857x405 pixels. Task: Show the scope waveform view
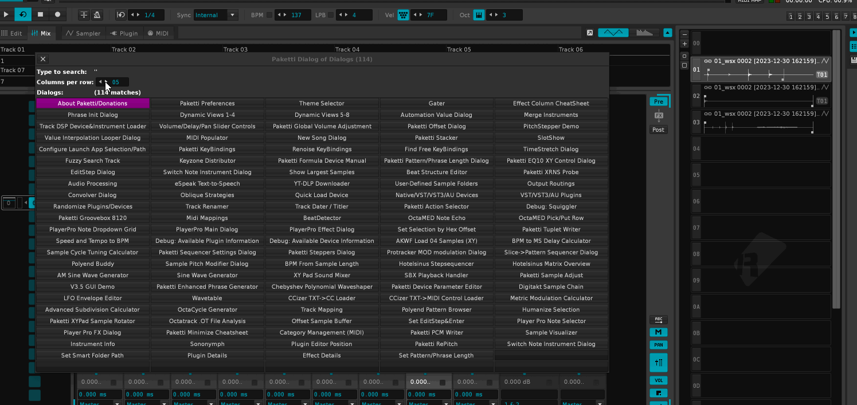[613, 33]
